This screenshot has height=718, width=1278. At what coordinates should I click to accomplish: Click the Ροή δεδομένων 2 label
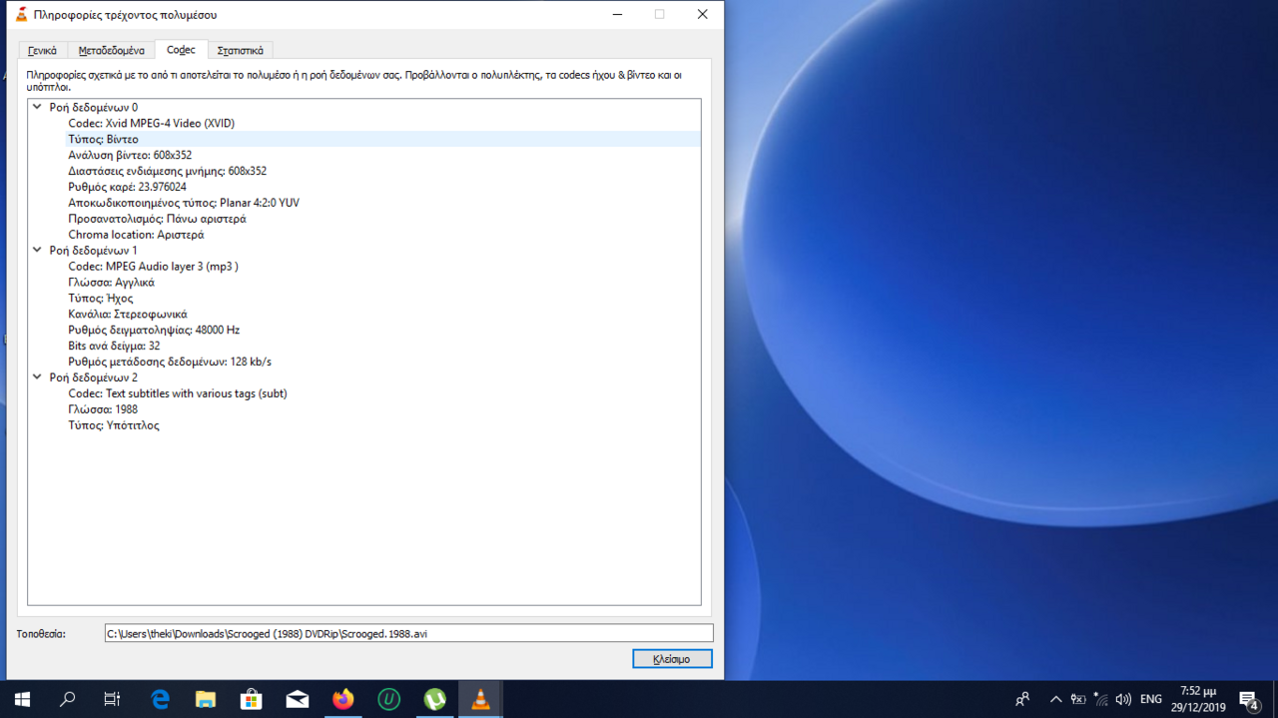(94, 377)
